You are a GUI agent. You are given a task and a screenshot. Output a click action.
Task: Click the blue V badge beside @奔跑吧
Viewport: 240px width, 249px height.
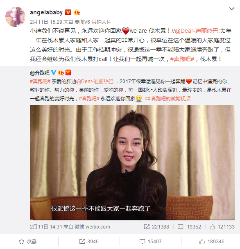[54, 72]
